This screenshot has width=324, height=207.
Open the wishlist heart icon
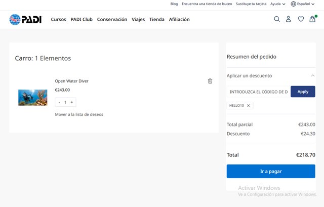tap(301, 19)
